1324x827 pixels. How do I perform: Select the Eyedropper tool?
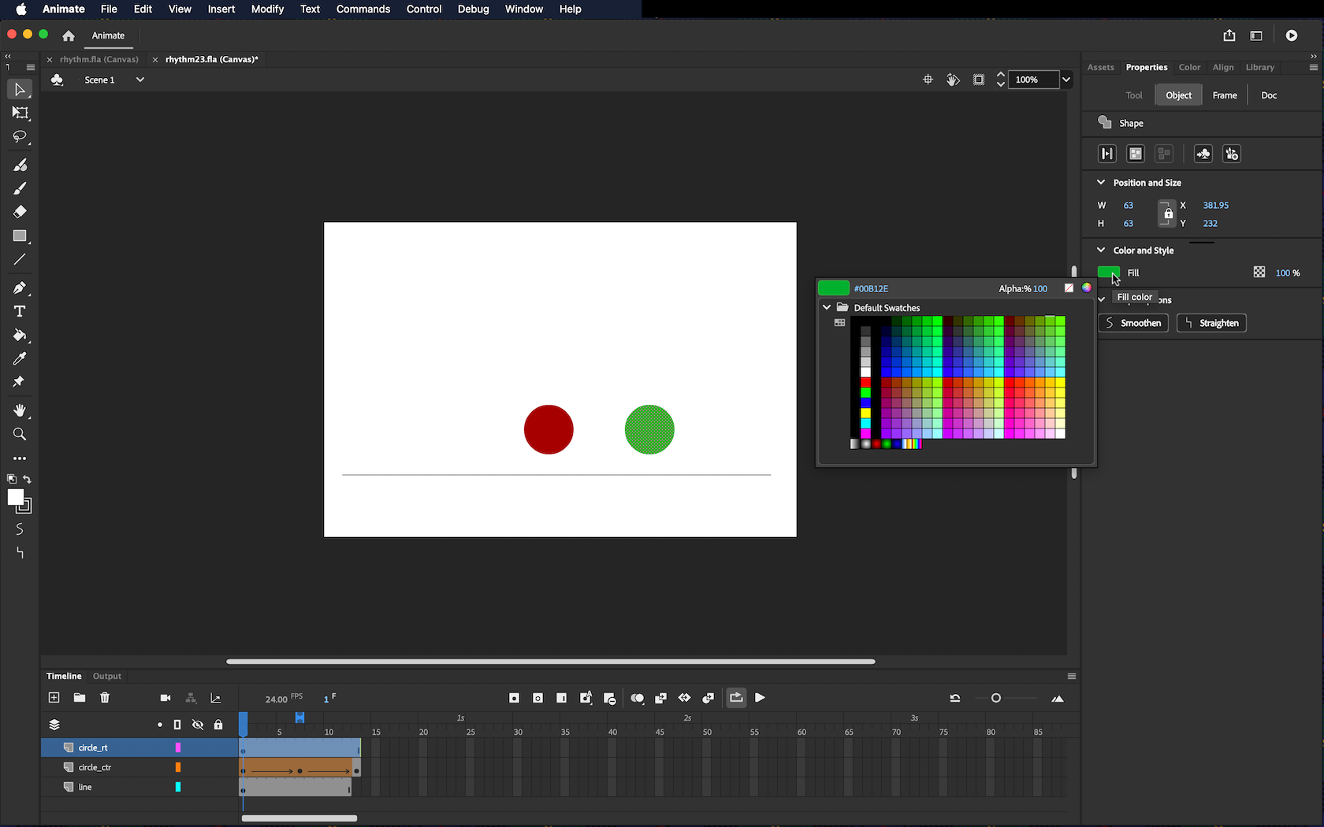tap(20, 358)
